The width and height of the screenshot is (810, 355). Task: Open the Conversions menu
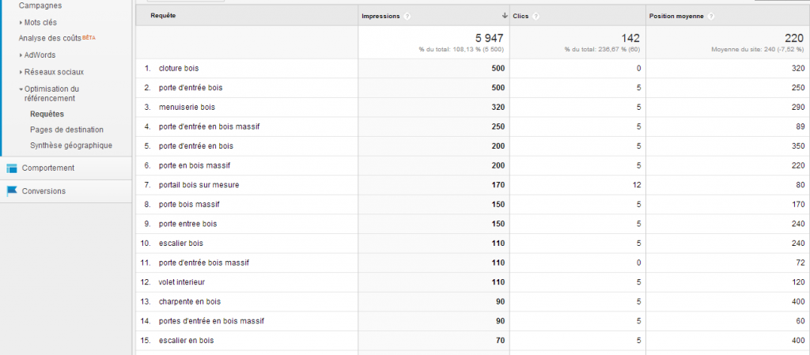pyautogui.click(x=44, y=191)
